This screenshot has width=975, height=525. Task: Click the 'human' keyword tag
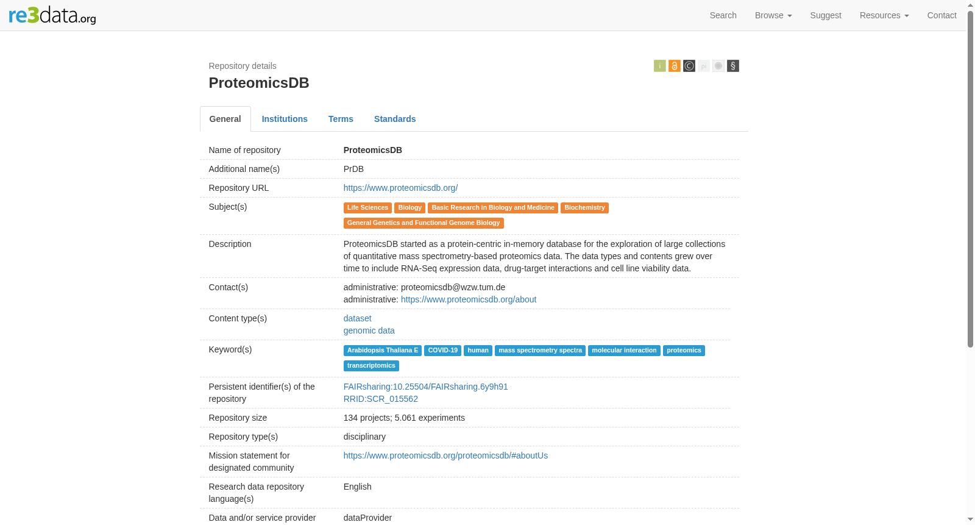tap(478, 351)
